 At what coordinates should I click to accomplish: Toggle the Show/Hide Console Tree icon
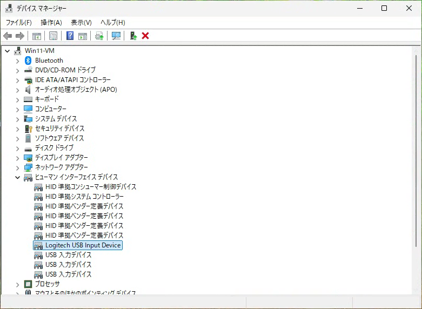point(37,36)
